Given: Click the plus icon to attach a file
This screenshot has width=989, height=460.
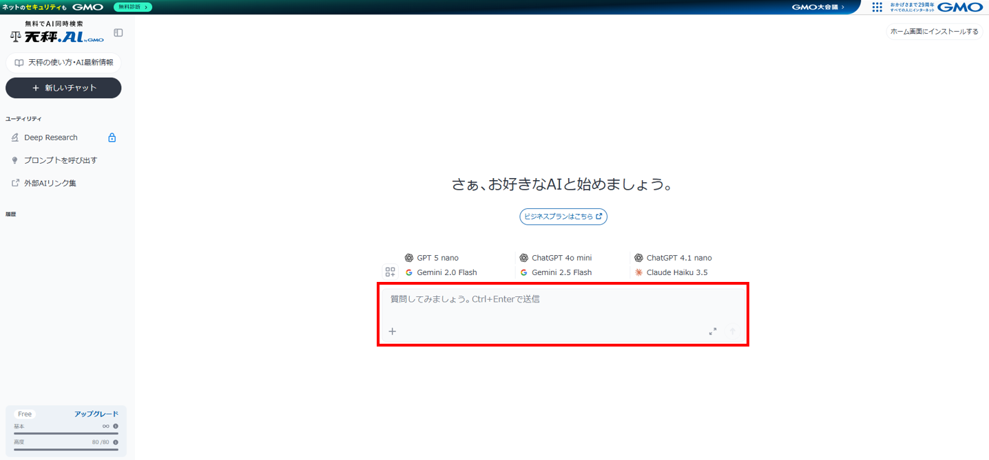Looking at the screenshot, I should coord(392,331).
